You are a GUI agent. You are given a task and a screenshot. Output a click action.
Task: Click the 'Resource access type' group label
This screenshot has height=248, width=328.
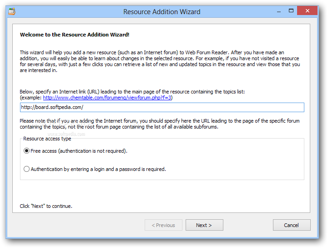[x=47, y=139]
